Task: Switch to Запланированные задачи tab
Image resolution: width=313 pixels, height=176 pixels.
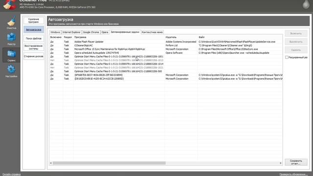Action: coord(125,32)
